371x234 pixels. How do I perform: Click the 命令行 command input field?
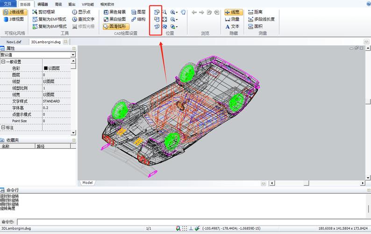(x=193, y=222)
